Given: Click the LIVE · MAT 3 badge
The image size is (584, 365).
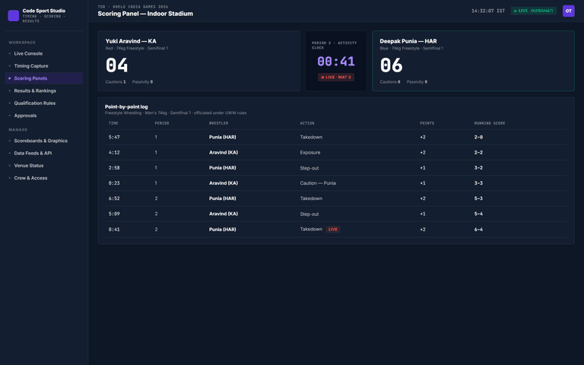Looking at the screenshot, I should [335, 77].
